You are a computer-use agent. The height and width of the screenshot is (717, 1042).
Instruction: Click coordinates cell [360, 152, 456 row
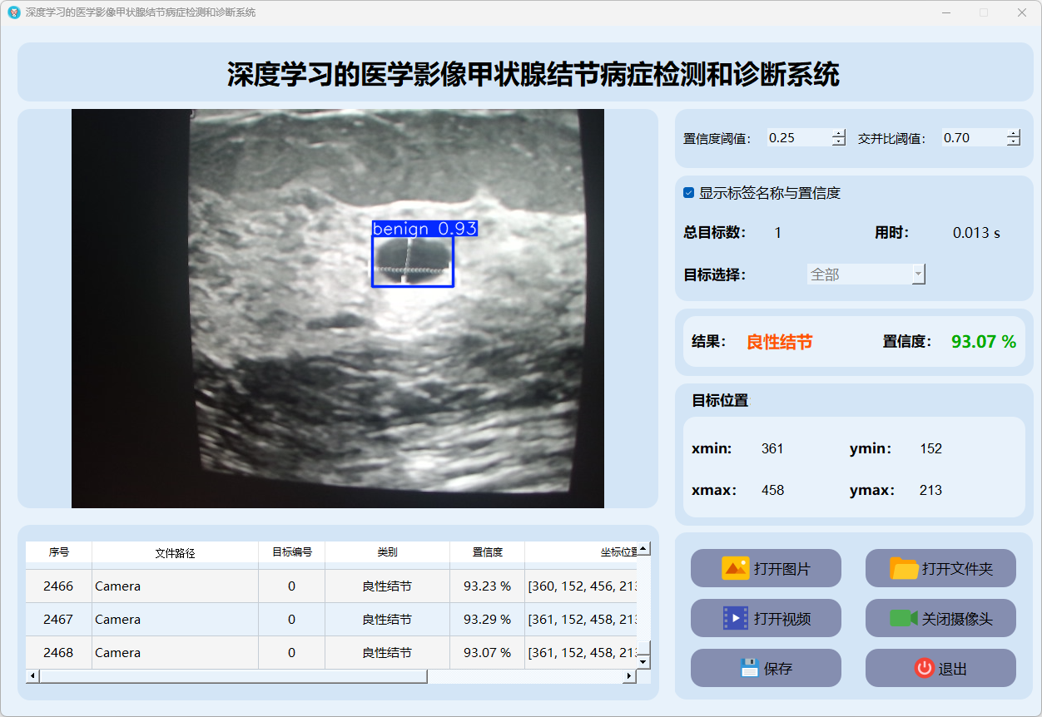coord(581,586)
